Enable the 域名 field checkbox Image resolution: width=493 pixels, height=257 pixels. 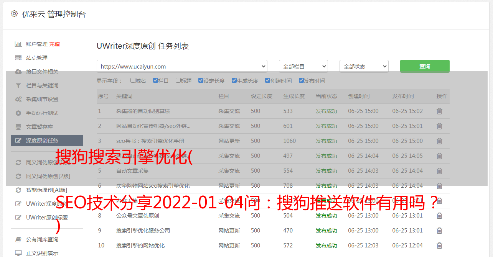133,80
